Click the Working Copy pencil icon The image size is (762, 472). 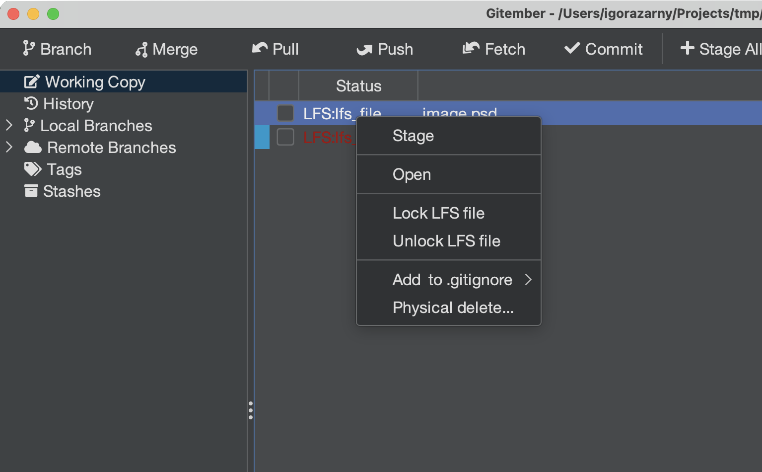[x=32, y=81]
